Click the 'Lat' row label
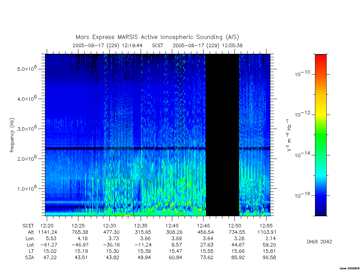 click(x=30, y=245)
